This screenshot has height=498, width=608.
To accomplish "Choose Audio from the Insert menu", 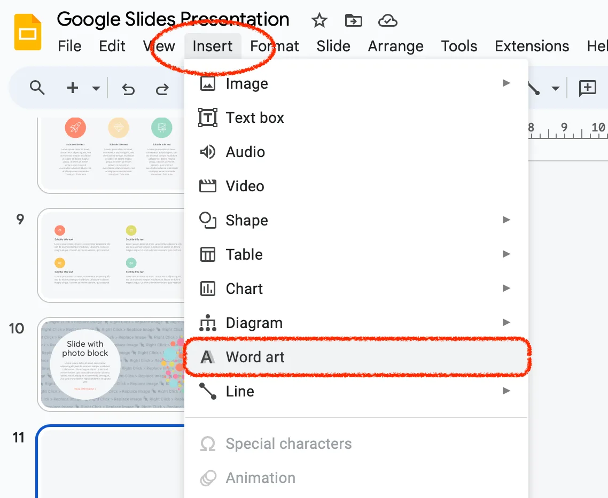I will (x=356, y=152).
